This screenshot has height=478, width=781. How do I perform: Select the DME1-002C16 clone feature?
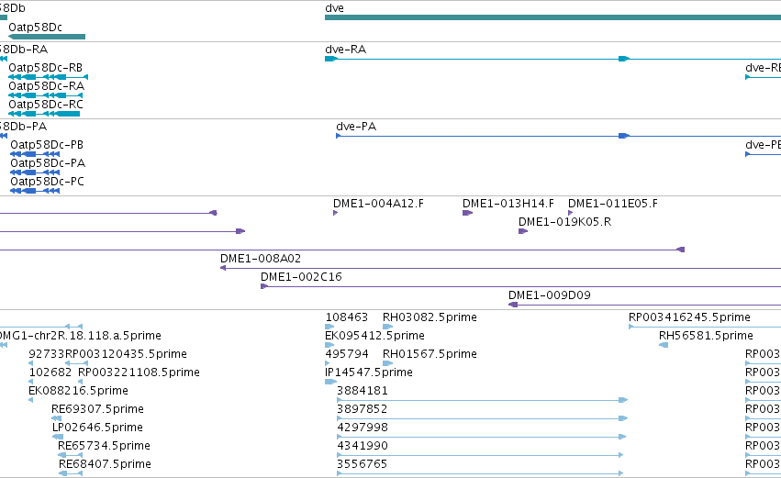tap(520, 287)
